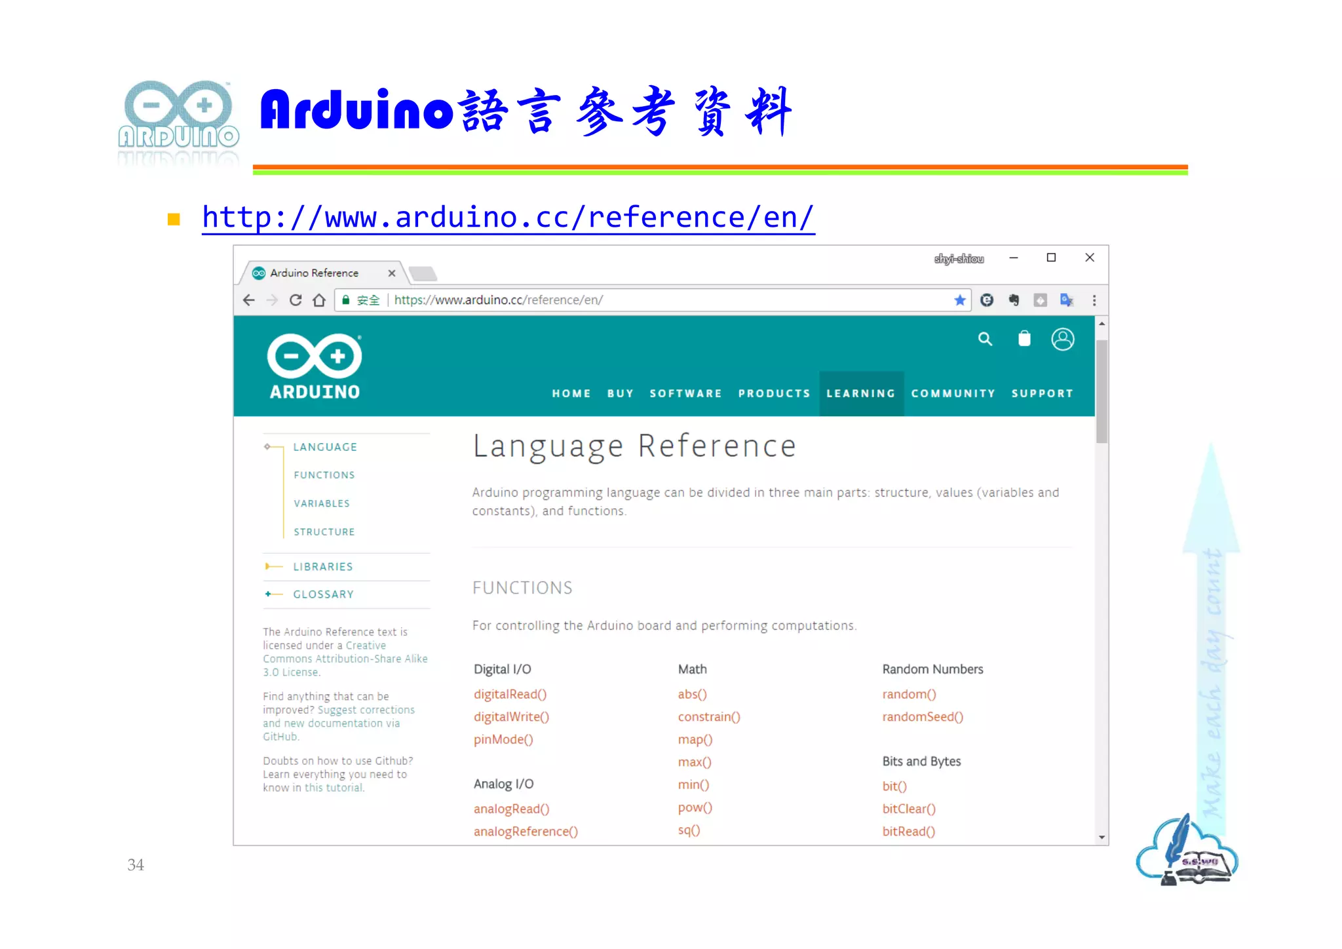The image size is (1342, 949).
Task: Open the random() reference link
Action: tap(910, 694)
